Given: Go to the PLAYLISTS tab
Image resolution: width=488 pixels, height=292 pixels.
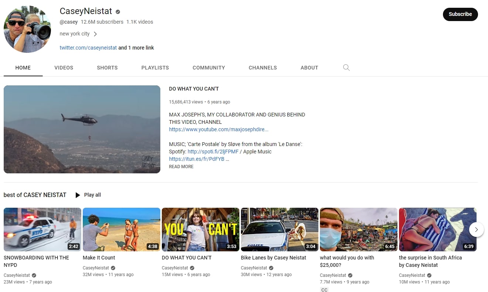Looking at the screenshot, I should [x=155, y=68].
